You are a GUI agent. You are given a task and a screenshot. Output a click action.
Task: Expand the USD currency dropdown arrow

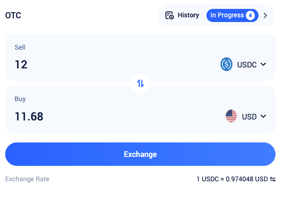(x=263, y=116)
